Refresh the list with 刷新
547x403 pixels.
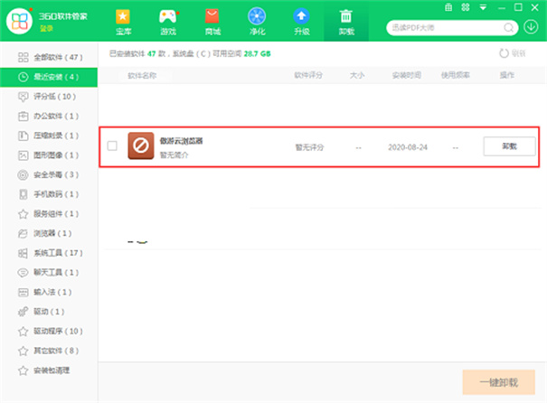point(513,53)
